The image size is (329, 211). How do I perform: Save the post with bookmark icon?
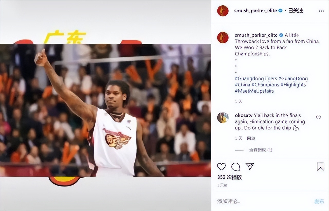point(320,167)
